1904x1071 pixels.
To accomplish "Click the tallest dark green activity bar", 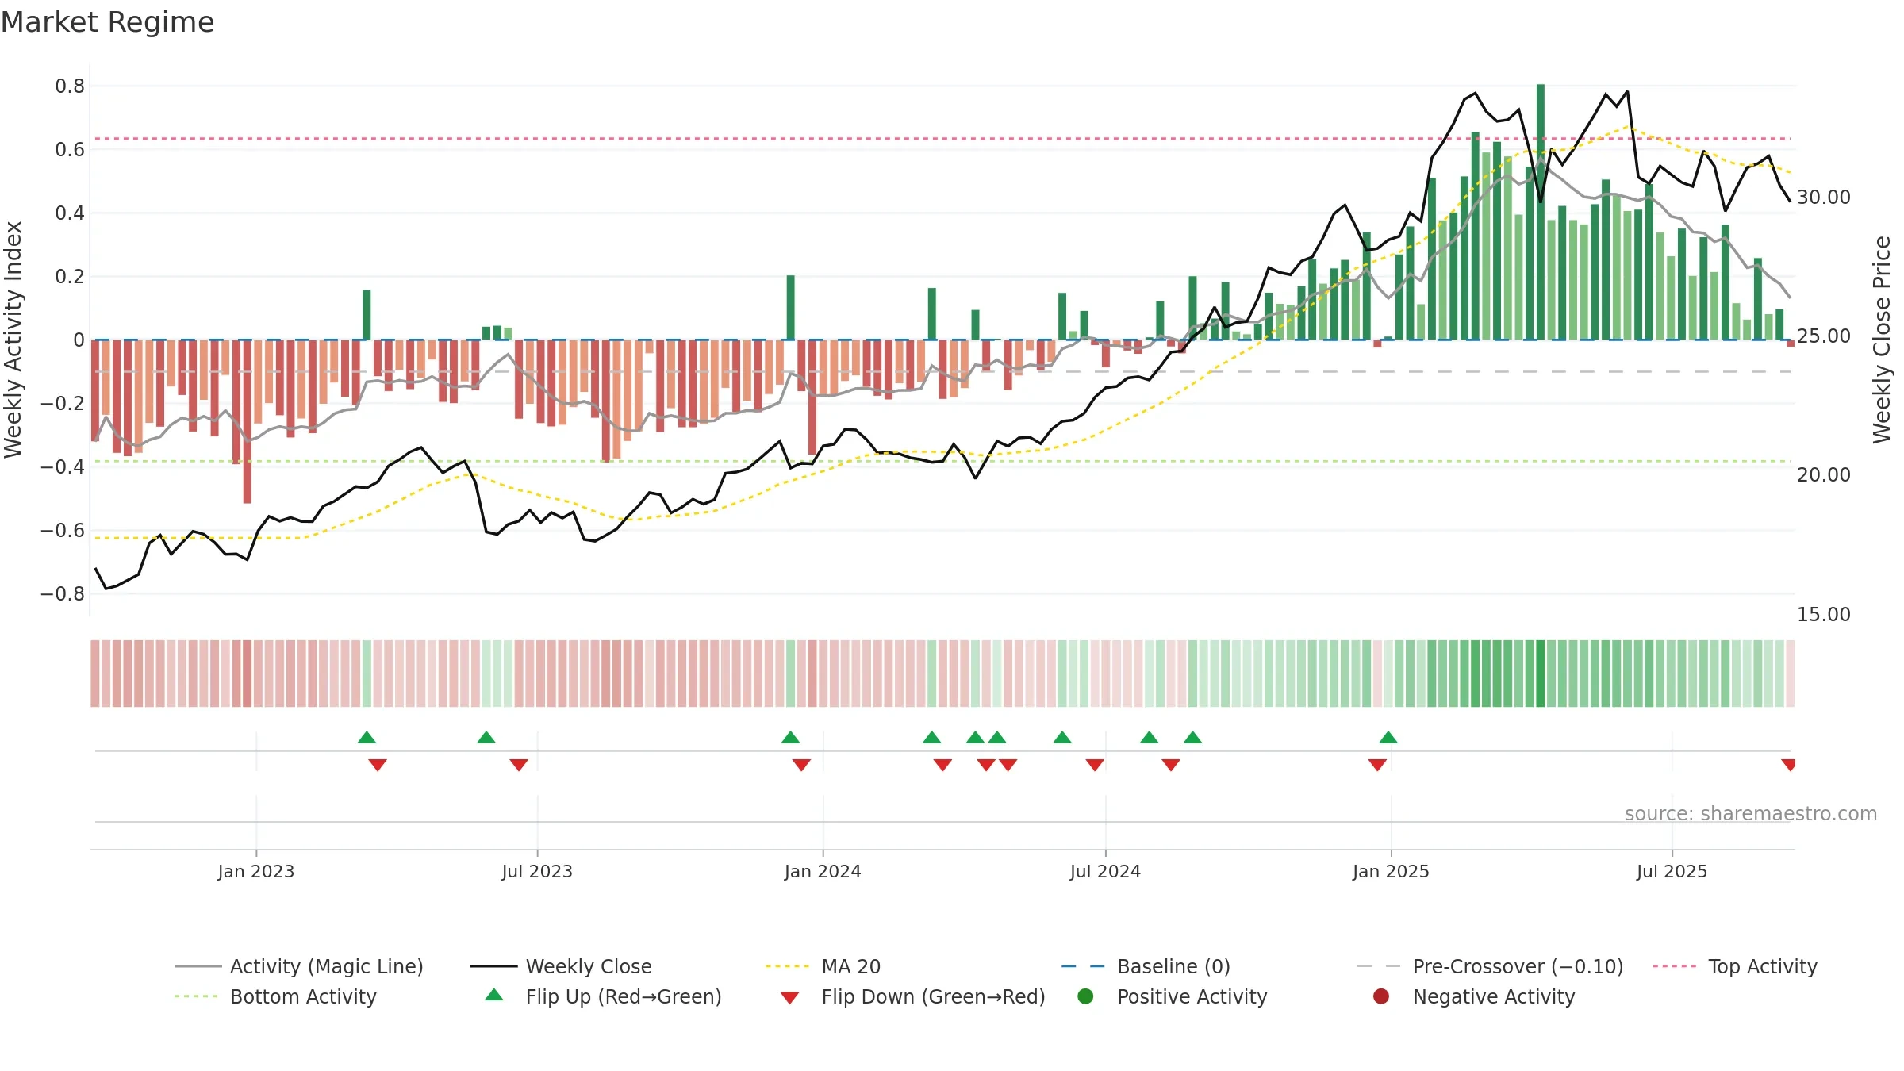I will point(1541,212).
